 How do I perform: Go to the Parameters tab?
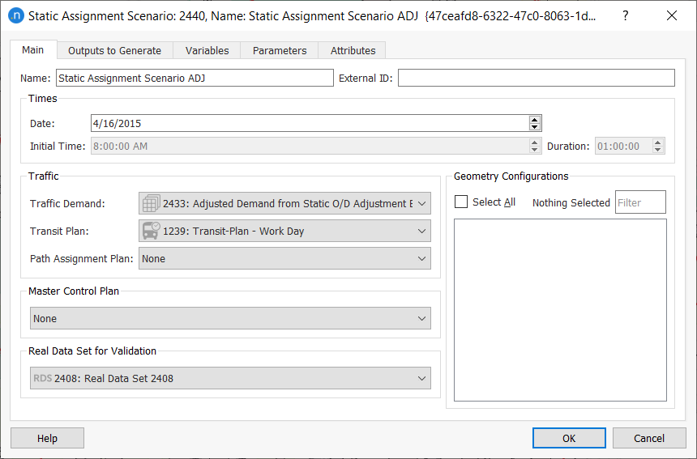click(280, 50)
